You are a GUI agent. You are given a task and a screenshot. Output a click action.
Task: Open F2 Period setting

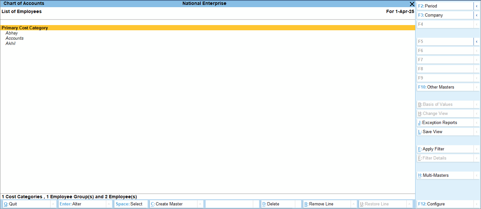445,6
